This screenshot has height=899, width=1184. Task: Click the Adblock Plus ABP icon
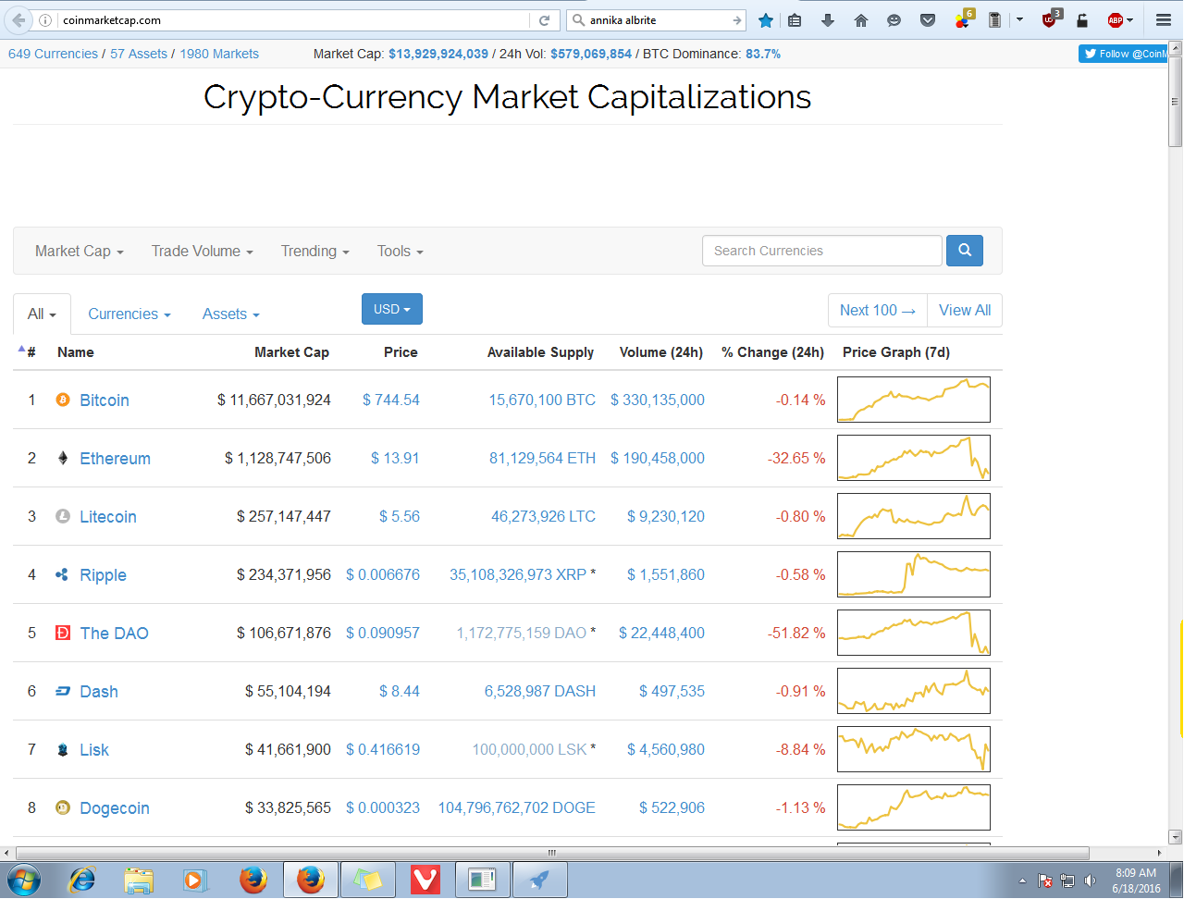coord(1116,19)
